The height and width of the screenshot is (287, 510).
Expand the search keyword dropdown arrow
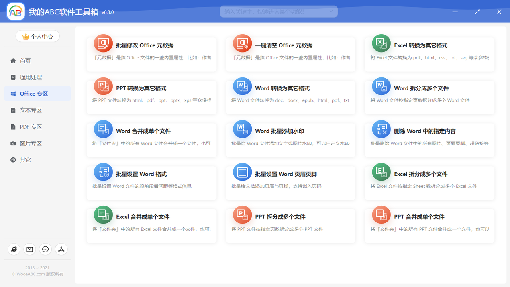click(x=331, y=11)
